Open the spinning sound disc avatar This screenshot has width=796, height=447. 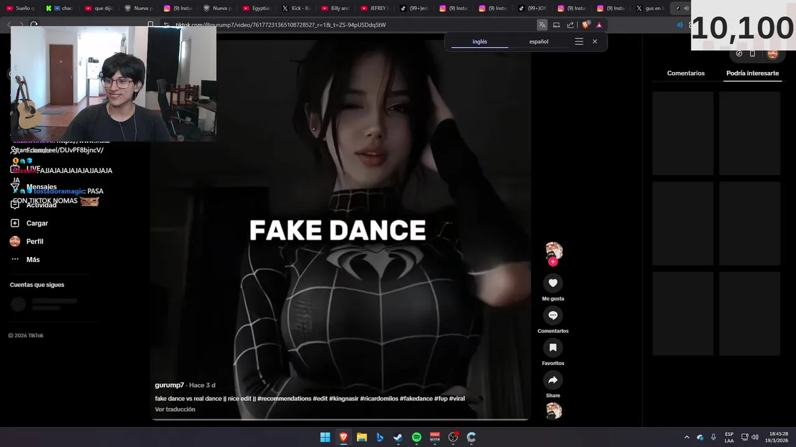coord(553,410)
